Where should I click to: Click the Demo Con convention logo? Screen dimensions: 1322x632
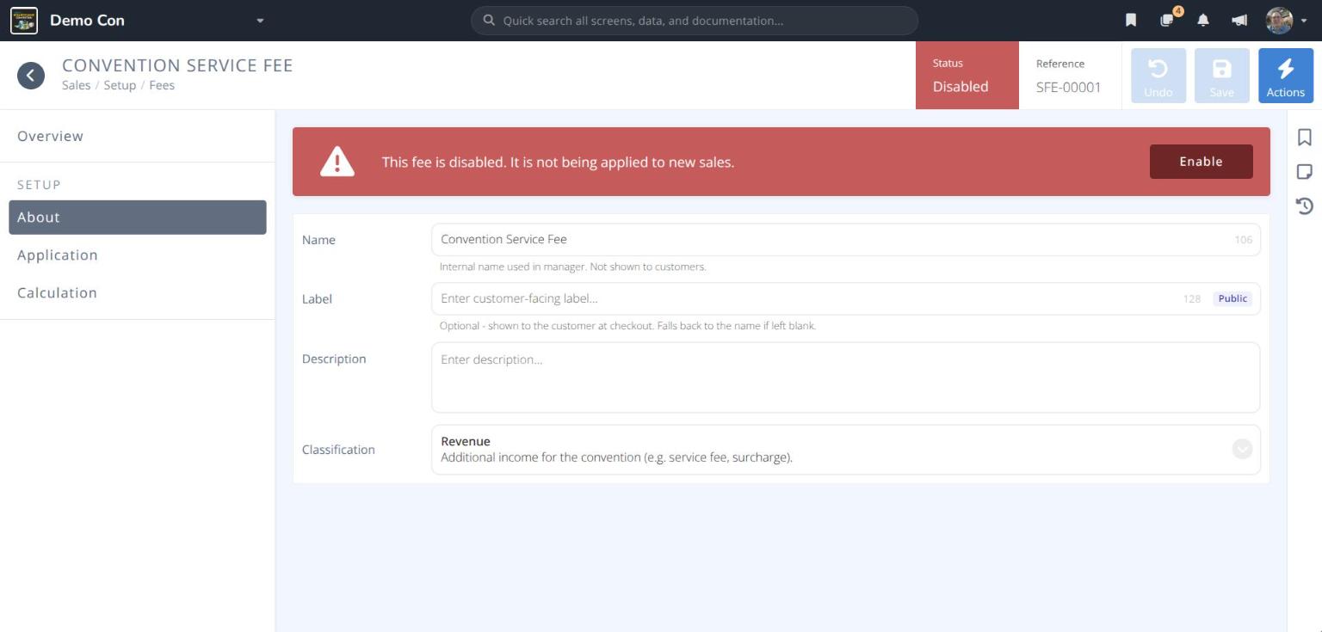24,21
